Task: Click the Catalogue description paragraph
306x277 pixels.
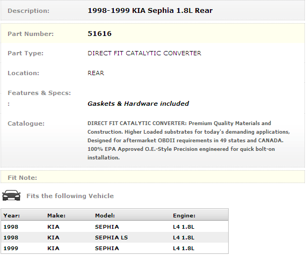Action: click(189, 140)
